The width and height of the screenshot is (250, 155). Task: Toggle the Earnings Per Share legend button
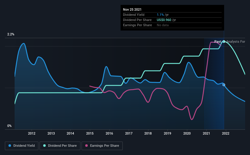pos(102,146)
